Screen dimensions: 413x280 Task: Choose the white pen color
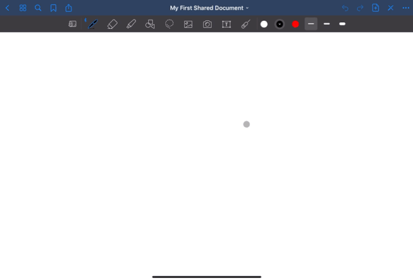point(264,24)
